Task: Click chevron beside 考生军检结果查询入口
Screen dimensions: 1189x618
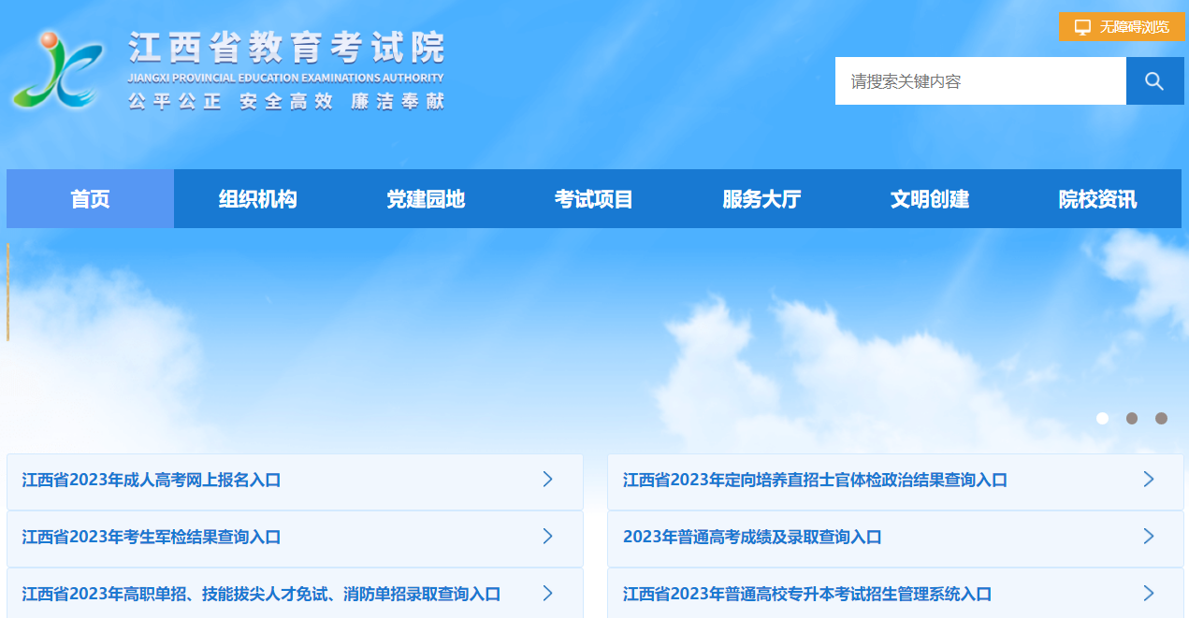Action: (548, 537)
